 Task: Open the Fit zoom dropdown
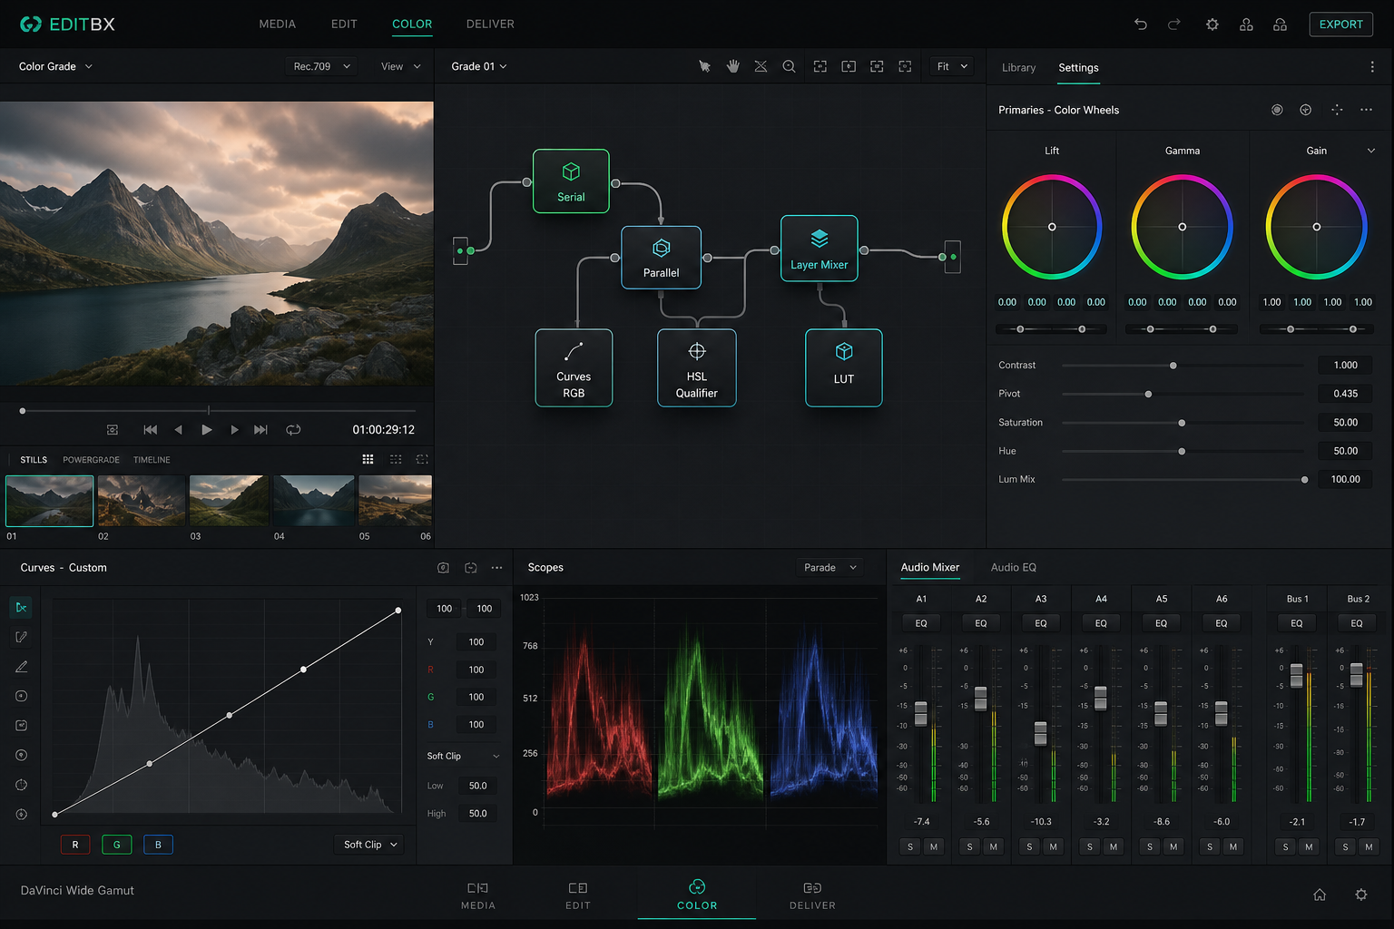[x=952, y=66]
